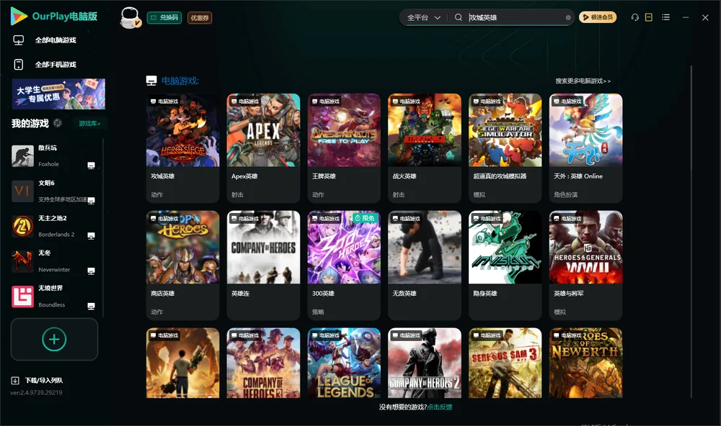The height and width of the screenshot is (426, 721).
Task: Select 散兵坑 Foxhole in my games
Action: click(54, 156)
